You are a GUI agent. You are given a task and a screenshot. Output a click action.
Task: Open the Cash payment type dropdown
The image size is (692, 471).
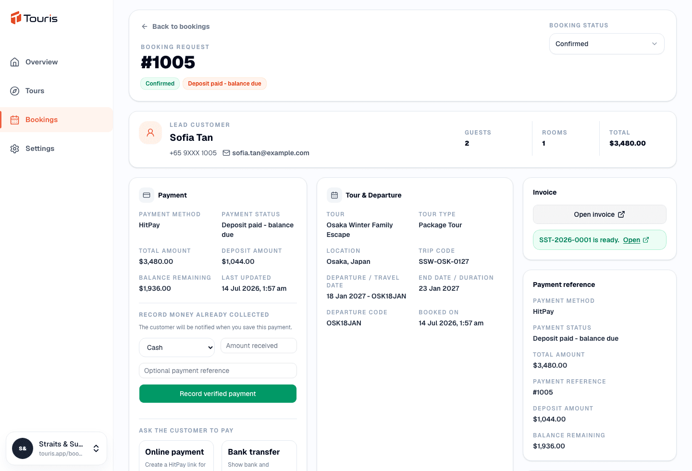[177, 347]
